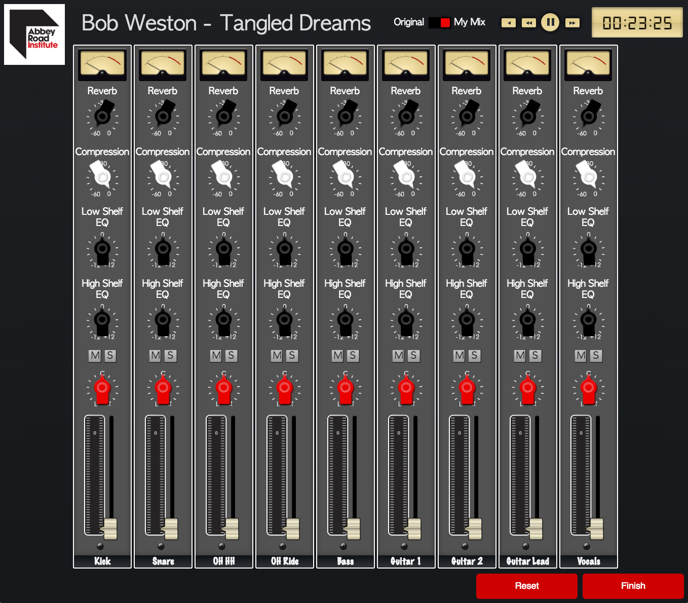Select the Bass channel label

coord(345,561)
